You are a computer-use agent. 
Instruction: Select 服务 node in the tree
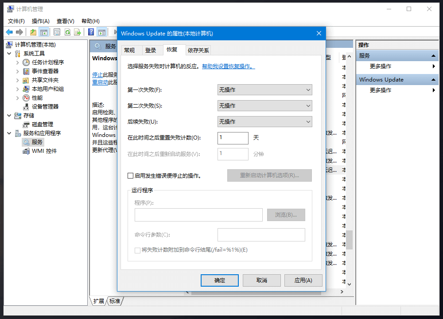click(37, 142)
